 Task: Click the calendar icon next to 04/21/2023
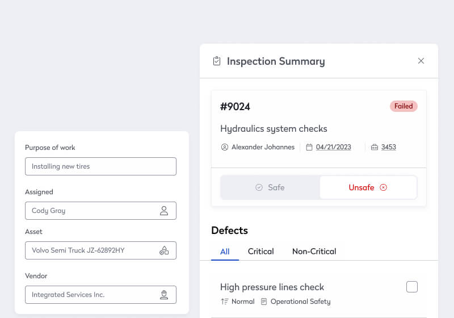pos(309,147)
